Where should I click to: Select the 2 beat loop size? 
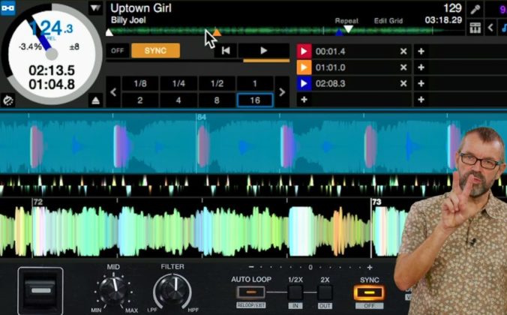coord(140,100)
